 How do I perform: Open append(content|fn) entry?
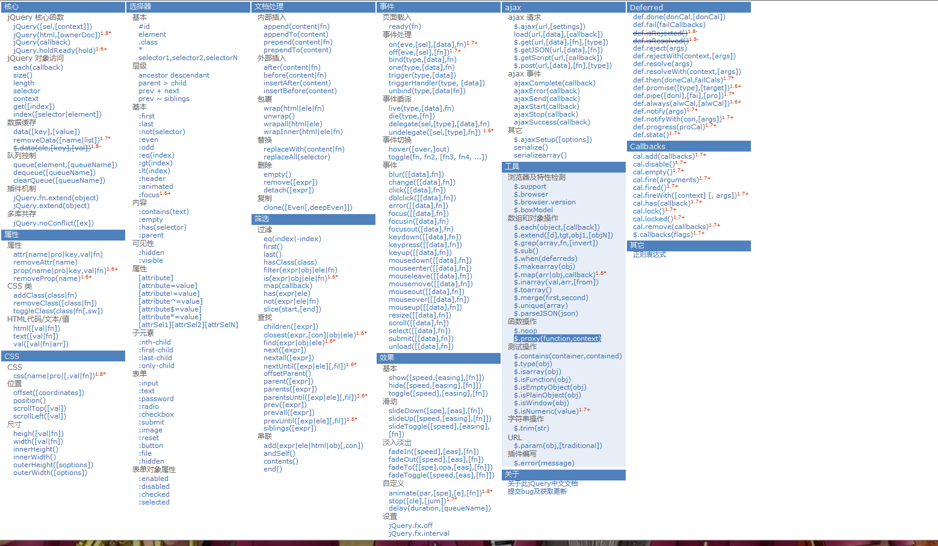(297, 26)
